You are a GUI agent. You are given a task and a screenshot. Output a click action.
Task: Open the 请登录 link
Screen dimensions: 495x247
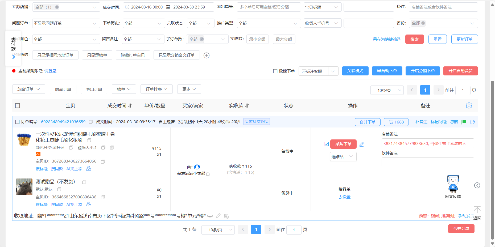[x=50, y=71]
